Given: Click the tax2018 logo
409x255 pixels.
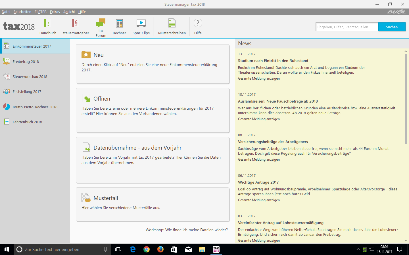Looking at the screenshot, I should (19, 26).
